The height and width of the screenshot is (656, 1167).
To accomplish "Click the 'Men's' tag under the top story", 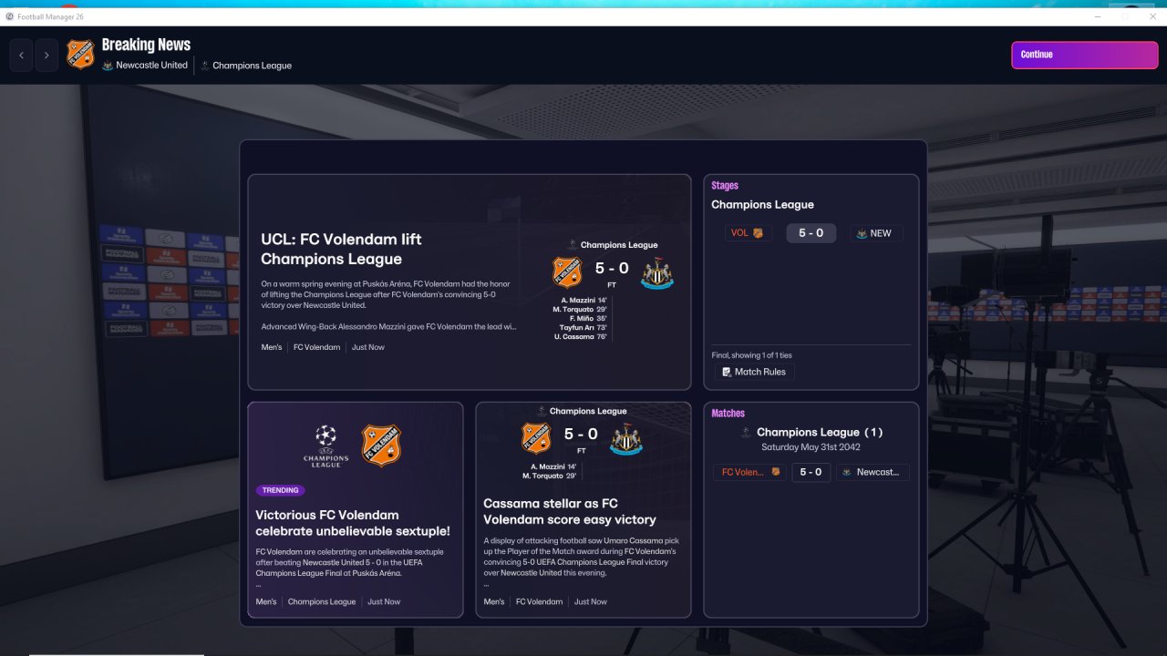I will click(272, 347).
